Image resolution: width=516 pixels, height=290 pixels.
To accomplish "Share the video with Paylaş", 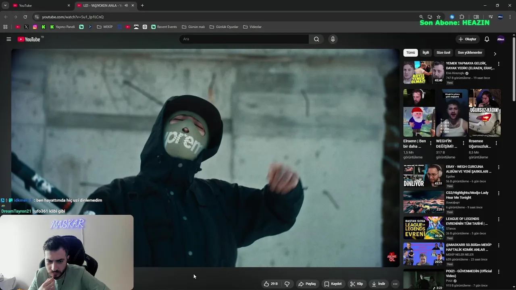I will tap(307, 284).
